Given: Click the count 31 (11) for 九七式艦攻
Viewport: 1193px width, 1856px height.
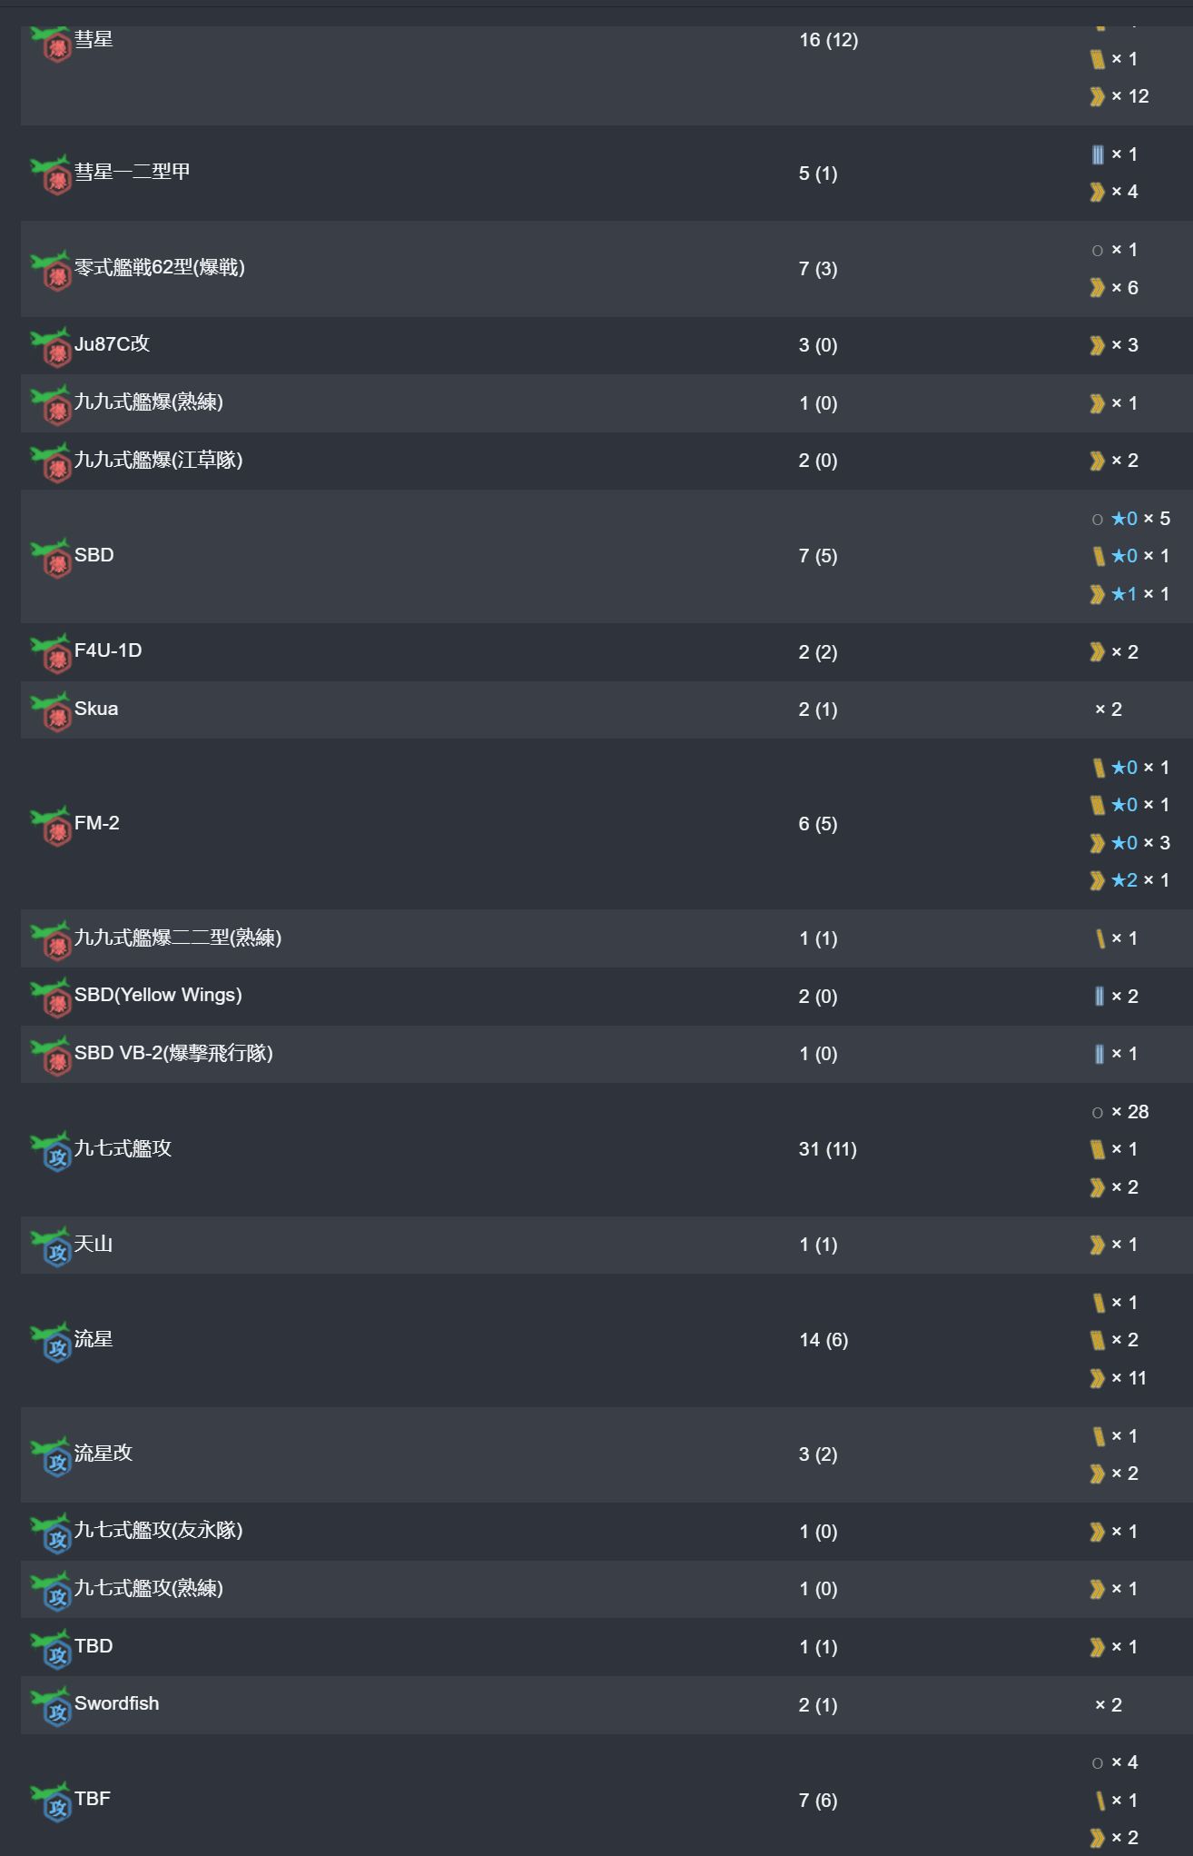Looking at the screenshot, I should tap(828, 1149).
